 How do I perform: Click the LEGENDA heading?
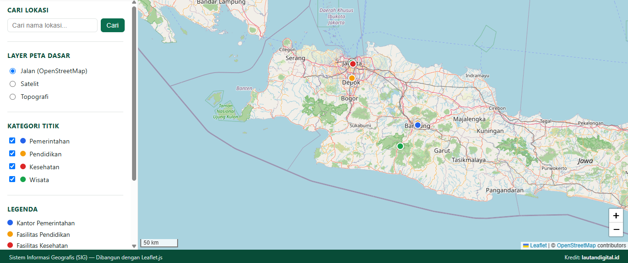click(23, 209)
